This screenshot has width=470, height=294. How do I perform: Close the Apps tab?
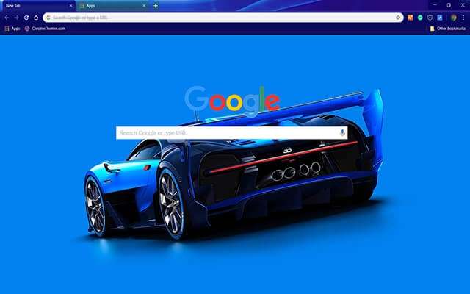pos(144,6)
